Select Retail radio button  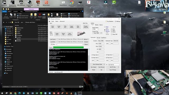[x=105, y=27]
